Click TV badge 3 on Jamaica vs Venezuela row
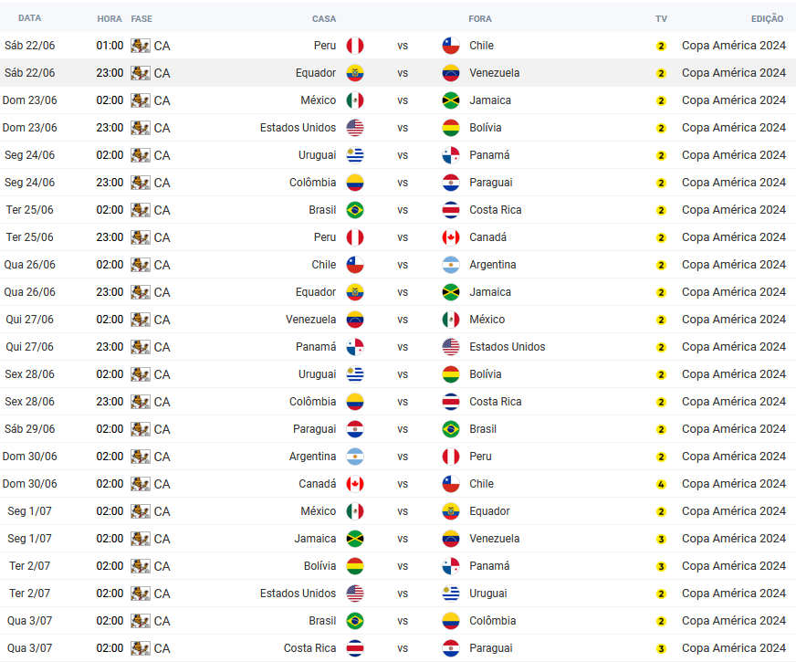This screenshot has height=662, width=796. 661,539
